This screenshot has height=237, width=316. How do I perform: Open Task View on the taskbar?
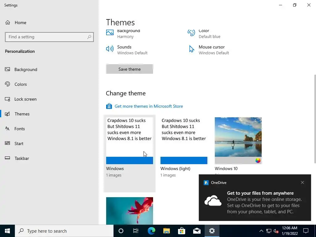click(136, 231)
